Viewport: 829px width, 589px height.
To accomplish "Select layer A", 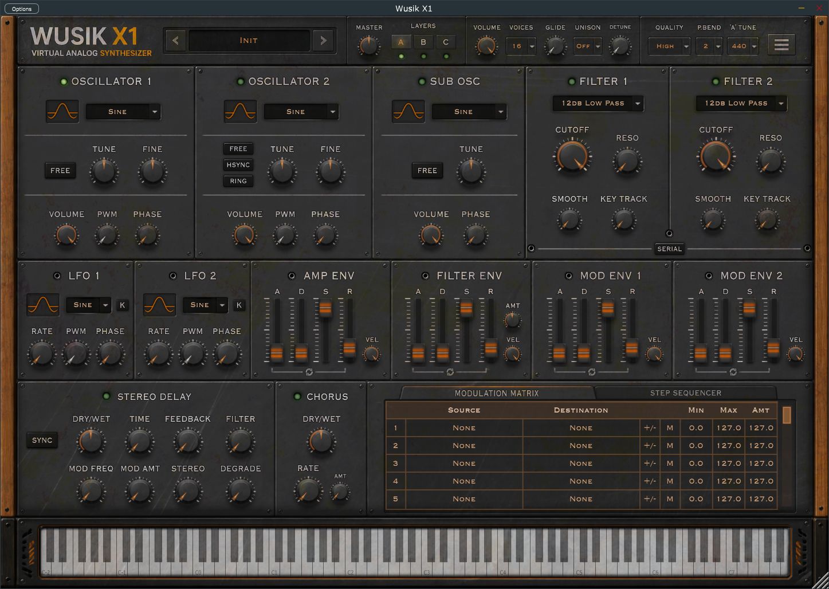I will pos(401,42).
